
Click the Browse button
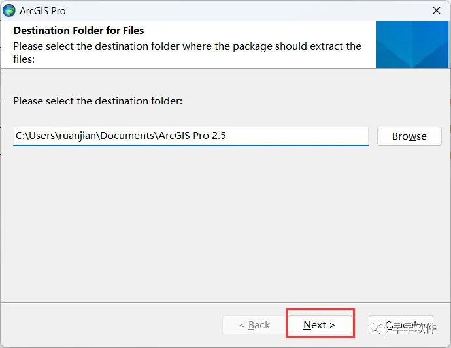coord(409,136)
